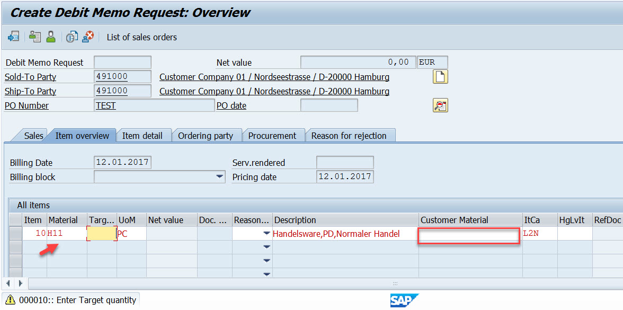This screenshot has width=623, height=310.
Task: Switch to the Item detail tab
Action: pos(144,135)
